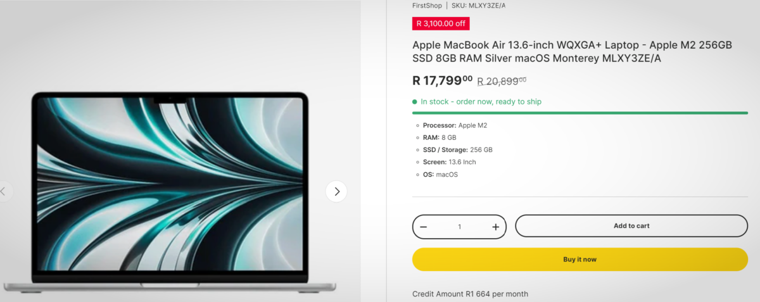Click the SSD / Storage: 256 GB spec
Image resolution: width=760 pixels, height=302 pixels.
[457, 150]
